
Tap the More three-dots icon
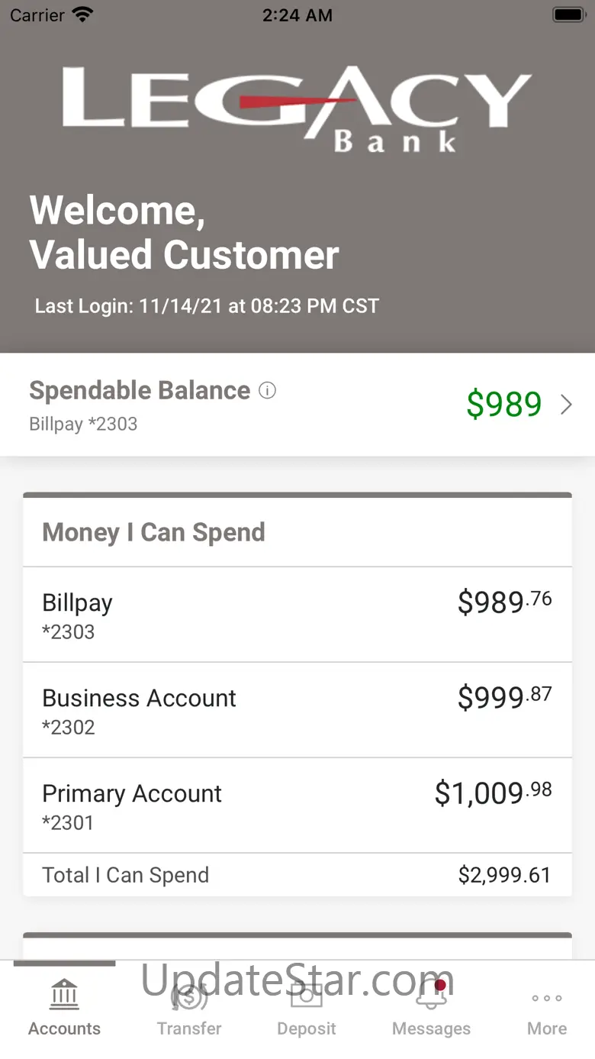(547, 998)
